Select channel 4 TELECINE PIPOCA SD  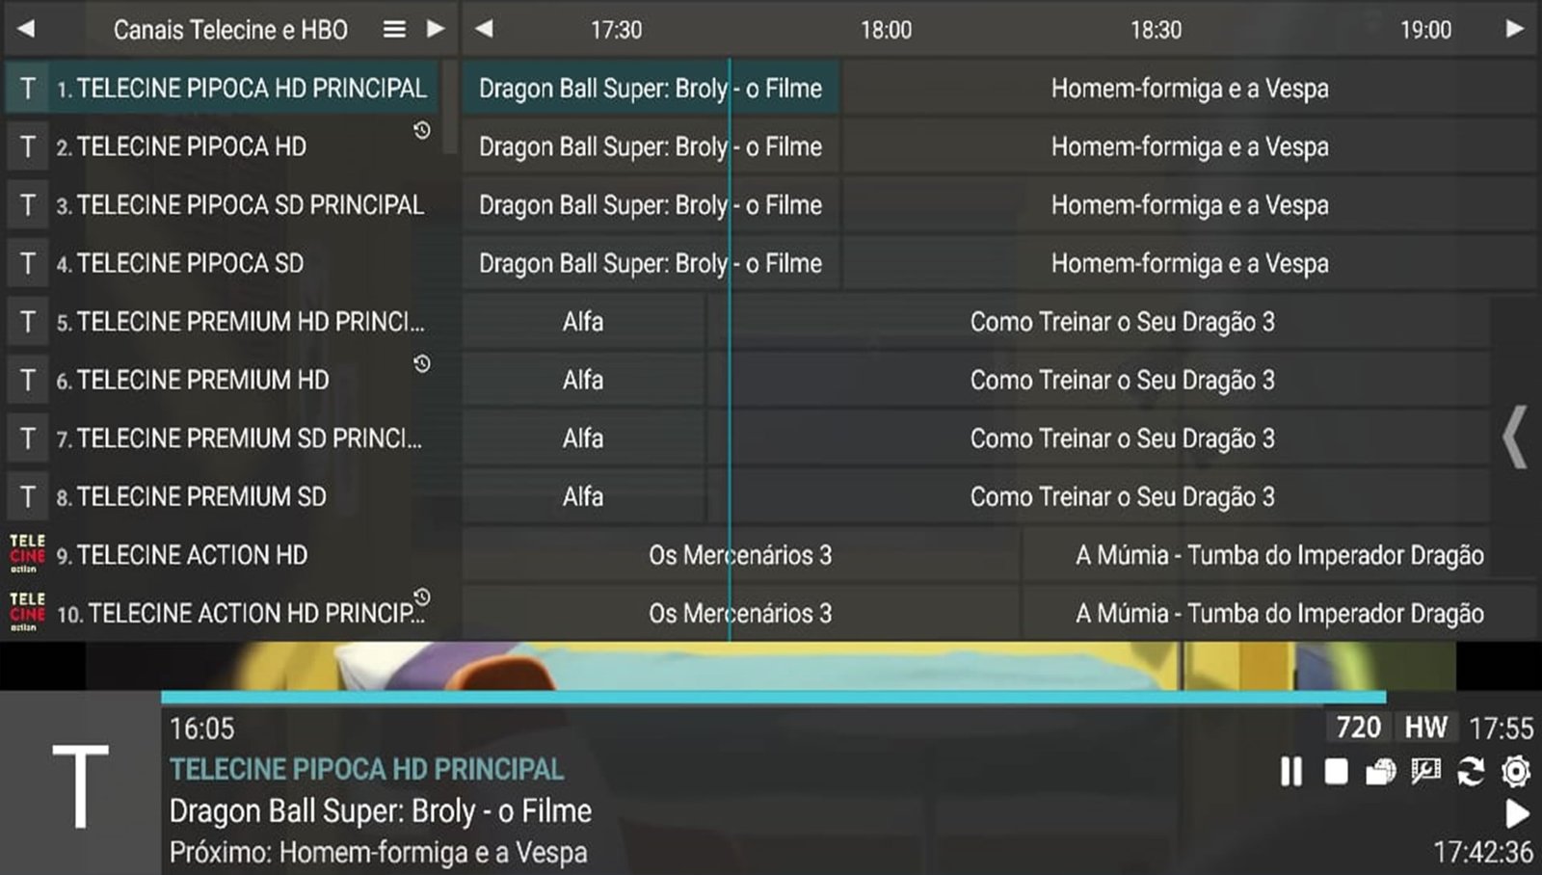coord(223,263)
